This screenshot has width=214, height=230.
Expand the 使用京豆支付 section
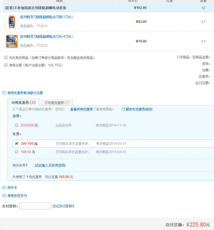point(4,195)
